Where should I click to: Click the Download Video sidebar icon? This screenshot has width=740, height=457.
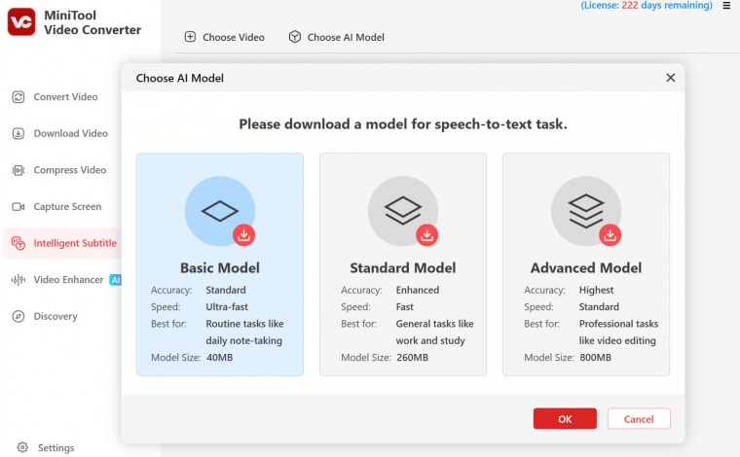tap(18, 134)
